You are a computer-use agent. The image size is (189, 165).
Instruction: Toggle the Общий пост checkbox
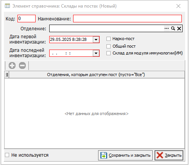pyautogui.click(x=108, y=46)
